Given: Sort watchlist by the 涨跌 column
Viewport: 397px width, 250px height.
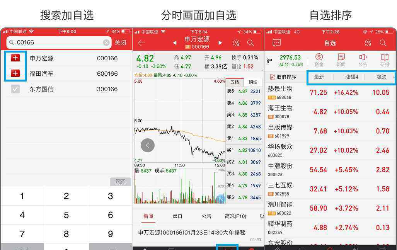Looking at the screenshot, I should 381,77.
